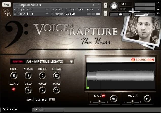The width and height of the screenshot is (161, 113).
Task: Click the KSW SET button
Action: click(x=52, y=100)
